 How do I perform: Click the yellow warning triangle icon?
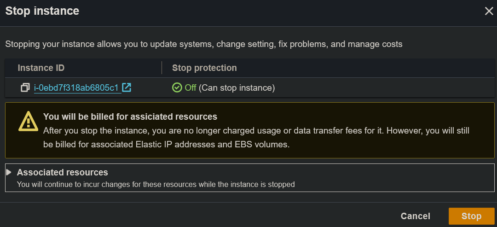(29, 122)
